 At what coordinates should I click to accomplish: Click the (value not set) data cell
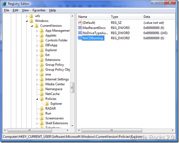point(154,23)
